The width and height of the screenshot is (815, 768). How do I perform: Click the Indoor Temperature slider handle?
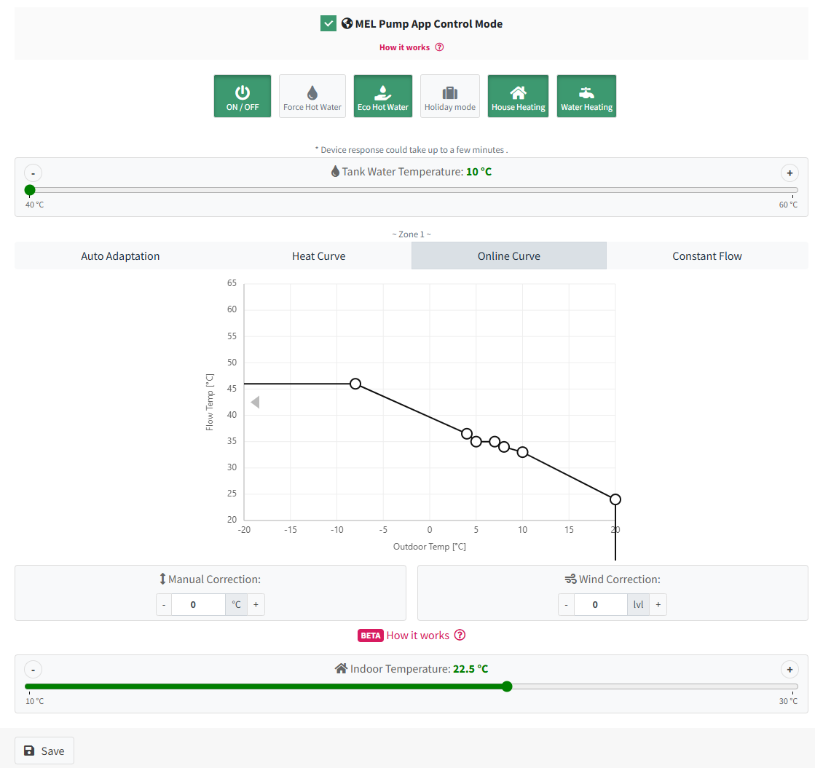[507, 686]
